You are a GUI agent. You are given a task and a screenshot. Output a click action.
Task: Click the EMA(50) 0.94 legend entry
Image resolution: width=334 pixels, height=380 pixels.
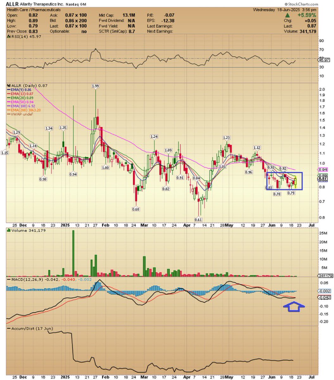(x=21, y=102)
